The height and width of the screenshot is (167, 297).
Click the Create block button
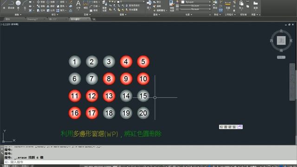coord(157,2)
